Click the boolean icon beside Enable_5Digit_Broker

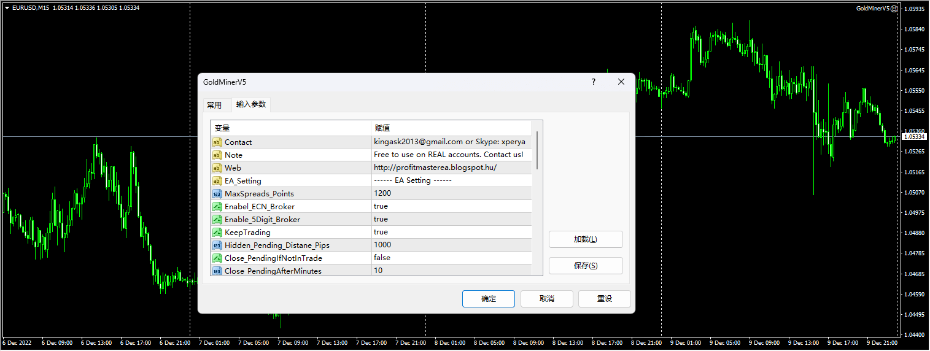coord(217,219)
